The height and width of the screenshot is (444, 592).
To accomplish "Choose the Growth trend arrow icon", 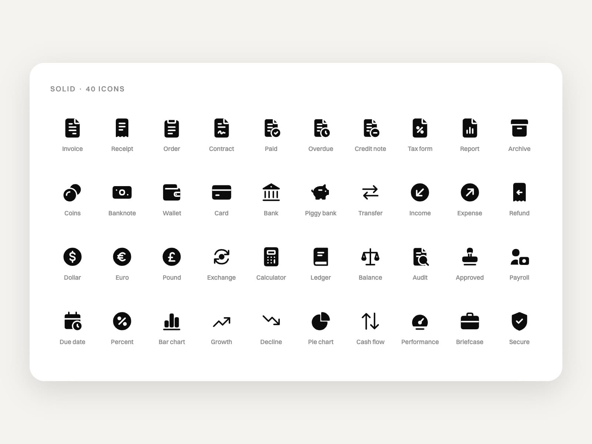I will [x=222, y=322].
